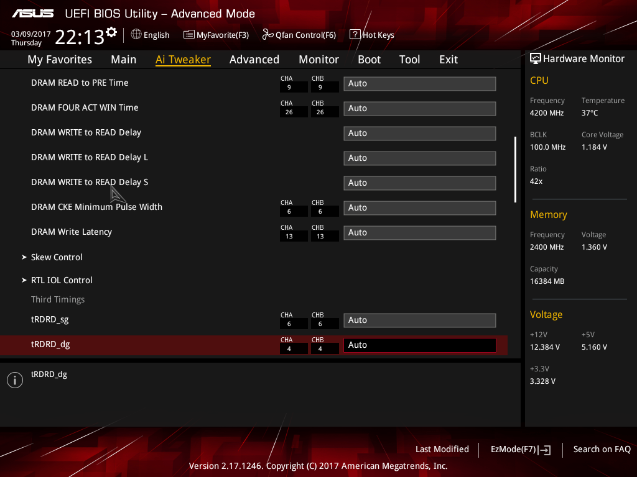Click the Hot Keys question mark icon

tap(355, 35)
